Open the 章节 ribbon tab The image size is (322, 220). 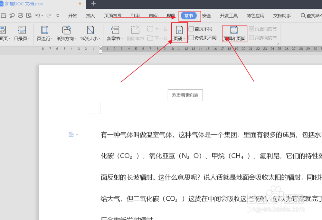[189, 15]
